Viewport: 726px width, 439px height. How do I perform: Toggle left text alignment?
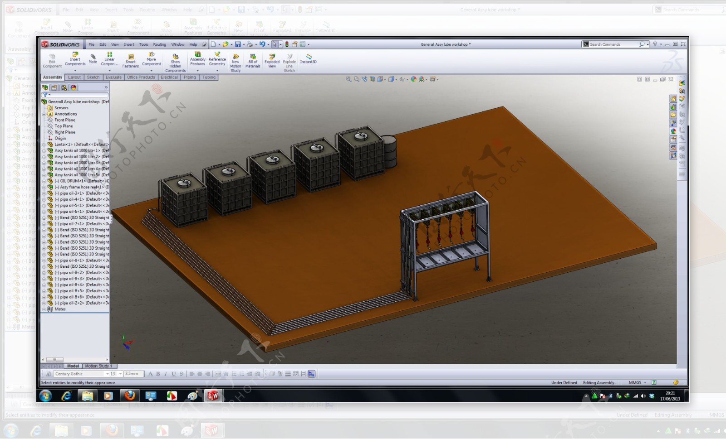(x=192, y=374)
